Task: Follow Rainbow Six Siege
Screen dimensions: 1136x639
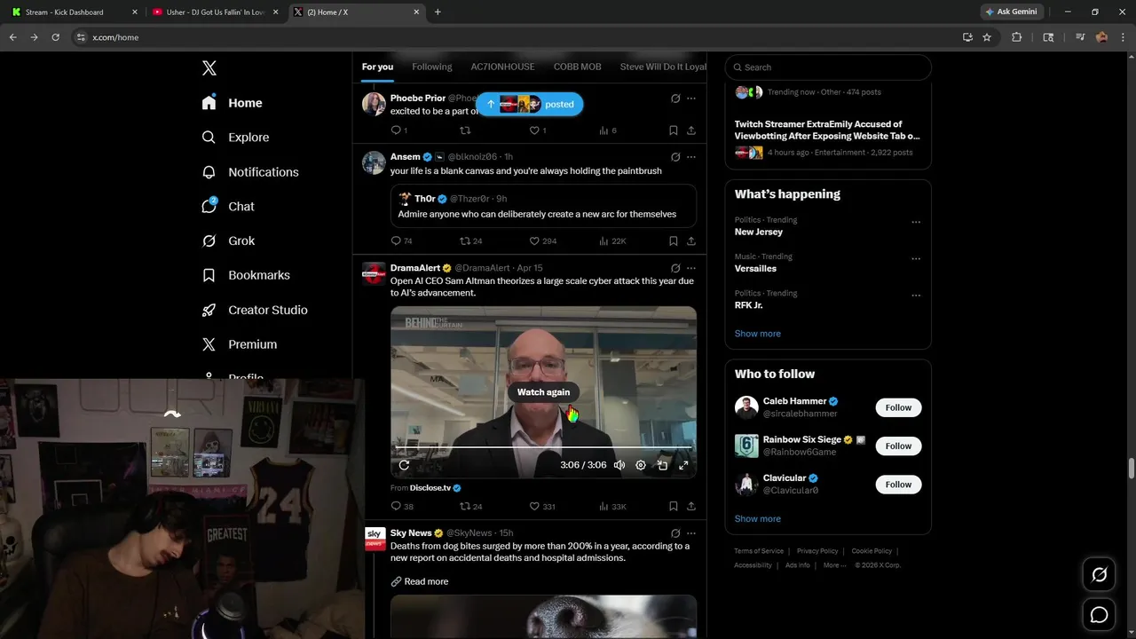Action: (898, 446)
